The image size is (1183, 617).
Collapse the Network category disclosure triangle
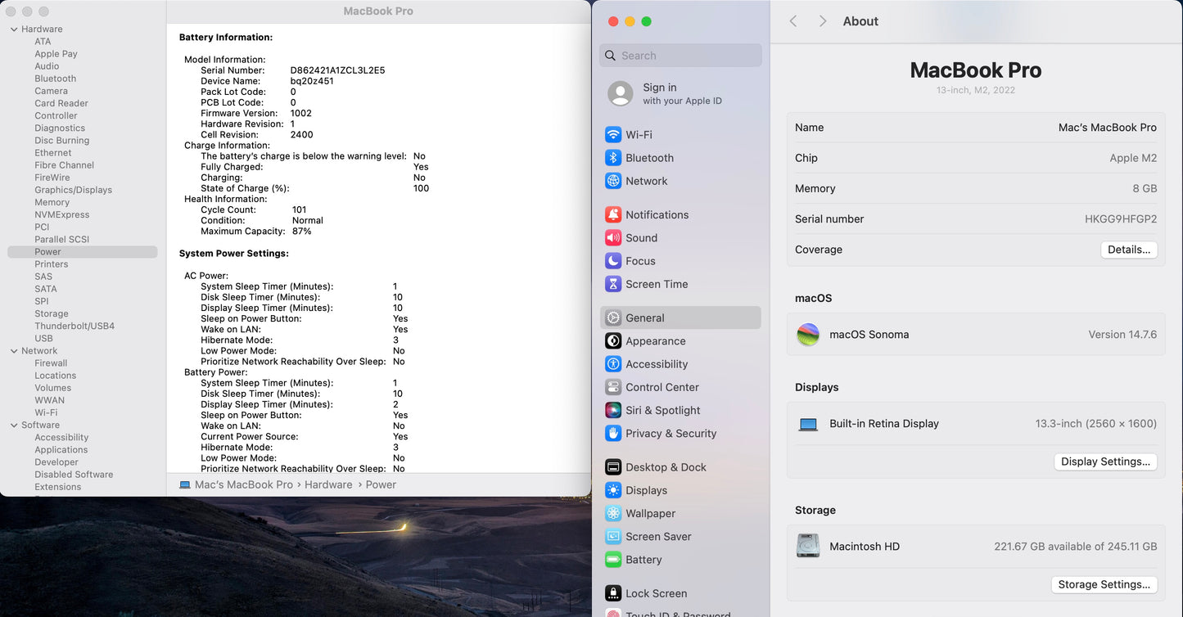coord(14,351)
